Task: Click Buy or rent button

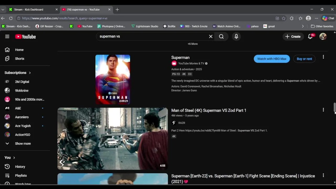Action: tap(304, 59)
